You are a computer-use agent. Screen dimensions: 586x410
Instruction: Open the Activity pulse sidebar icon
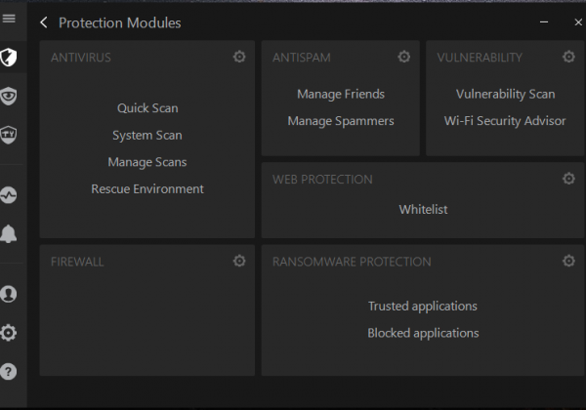[8, 195]
